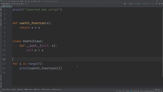
Task: Click the Git Push arrow icon
Action: [x=152, y=4]
